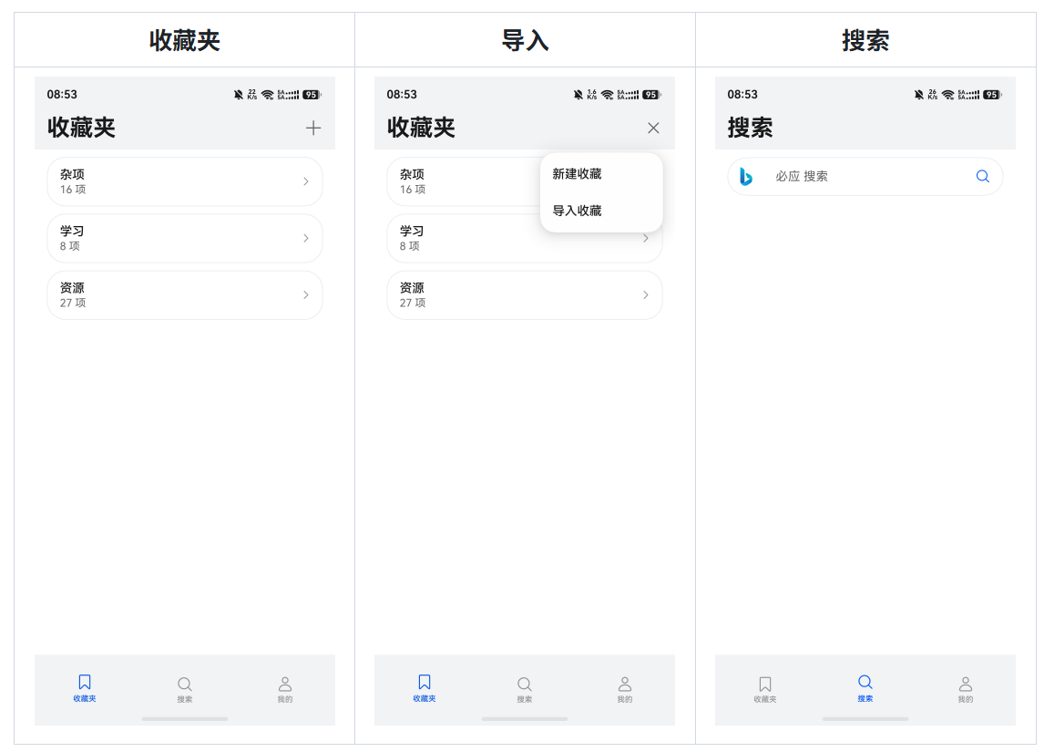The image size is (1044, 752).
Task: Click the 8 项 count in 收藏夹 panel
Action: (70, 246)
